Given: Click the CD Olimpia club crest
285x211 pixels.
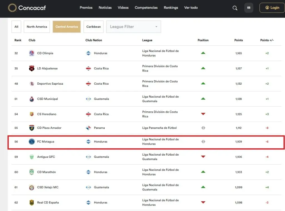Looking at the screenshot, I should click(32, 53).
